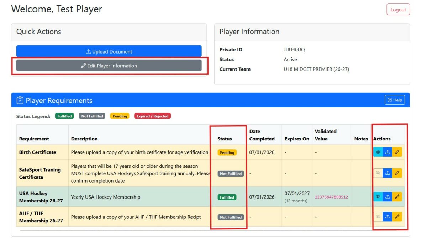The width and height of the screenshot is (427, 245).
Task: Click Not Fulfilled badge in SafeSport row
Action: [x=231, y=174]
